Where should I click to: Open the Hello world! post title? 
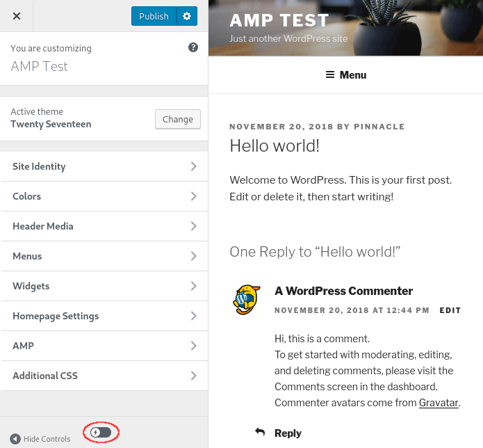[x=275, y=145]
